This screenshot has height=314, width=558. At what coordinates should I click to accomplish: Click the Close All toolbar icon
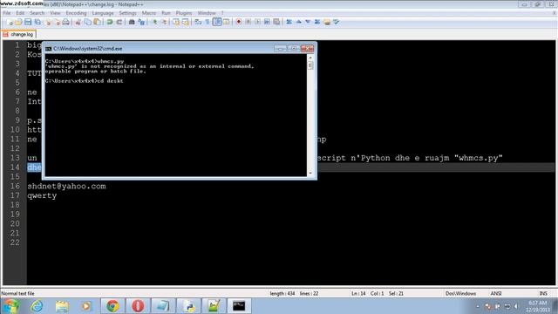57,22
